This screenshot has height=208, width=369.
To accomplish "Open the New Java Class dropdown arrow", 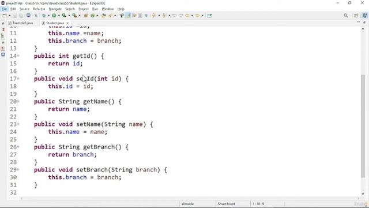I will pos(97,16).
